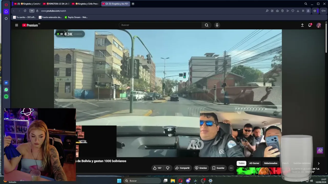Open Opera sidebar bookmarks star
The height and width of the screenshot is (184, 328).
(6, 18)
